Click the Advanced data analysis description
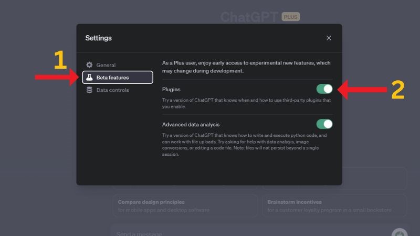Screen dimensions: 420x236 pos(244,145)
